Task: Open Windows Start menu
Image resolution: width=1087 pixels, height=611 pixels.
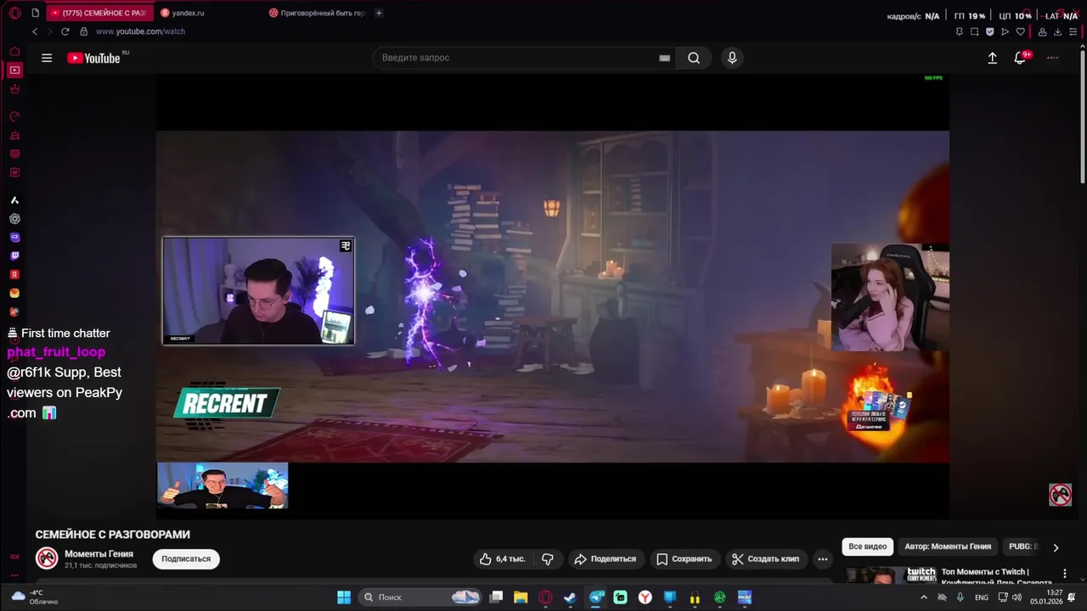Action: [x=344, y=597]
